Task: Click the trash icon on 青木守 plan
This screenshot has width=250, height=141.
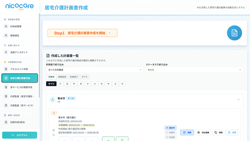Action: tap(54, 130)
